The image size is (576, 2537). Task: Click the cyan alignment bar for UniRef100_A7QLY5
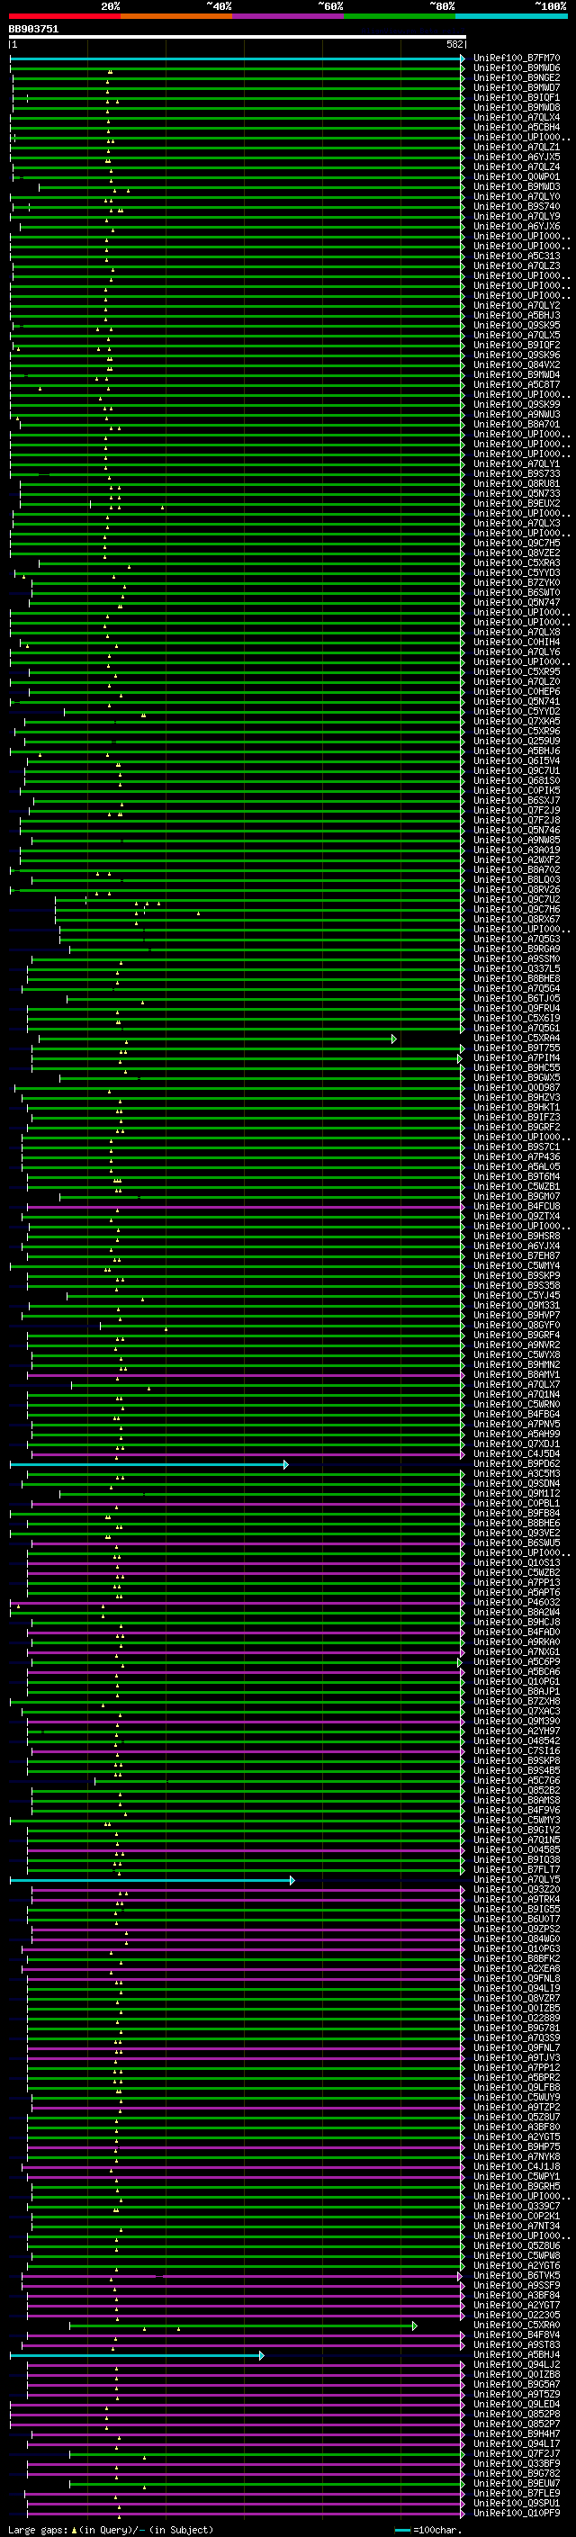[x=151, y=1880]
